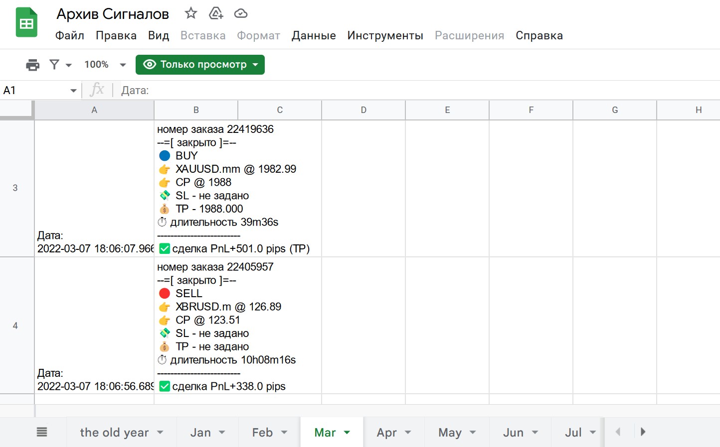Click the Расширения menu item
The image size is (720, 447).
click(470, 35)
